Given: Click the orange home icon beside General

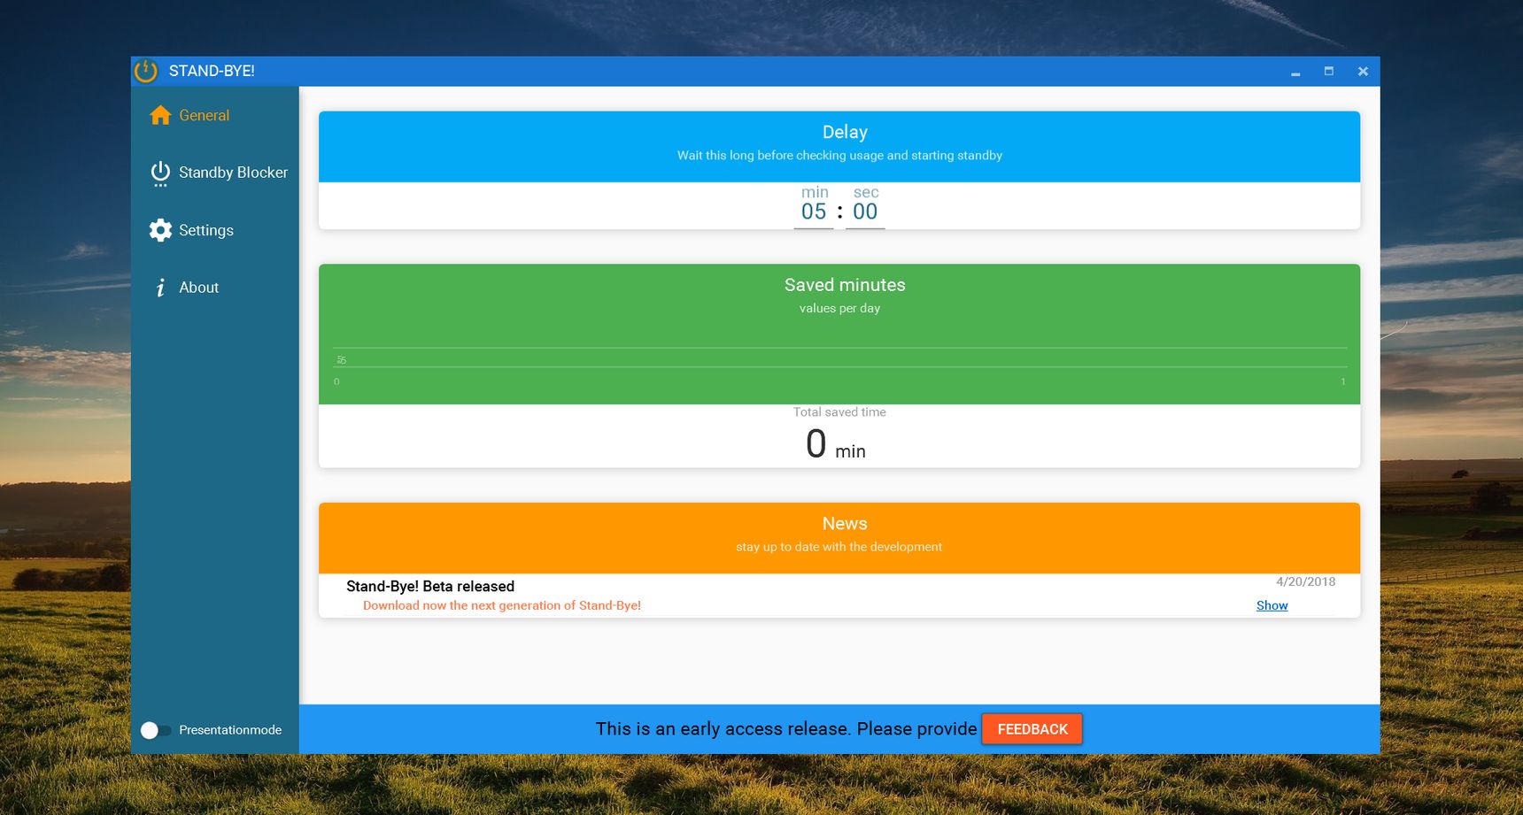Looking at the screenshot, I should click(x=160, y=115).
